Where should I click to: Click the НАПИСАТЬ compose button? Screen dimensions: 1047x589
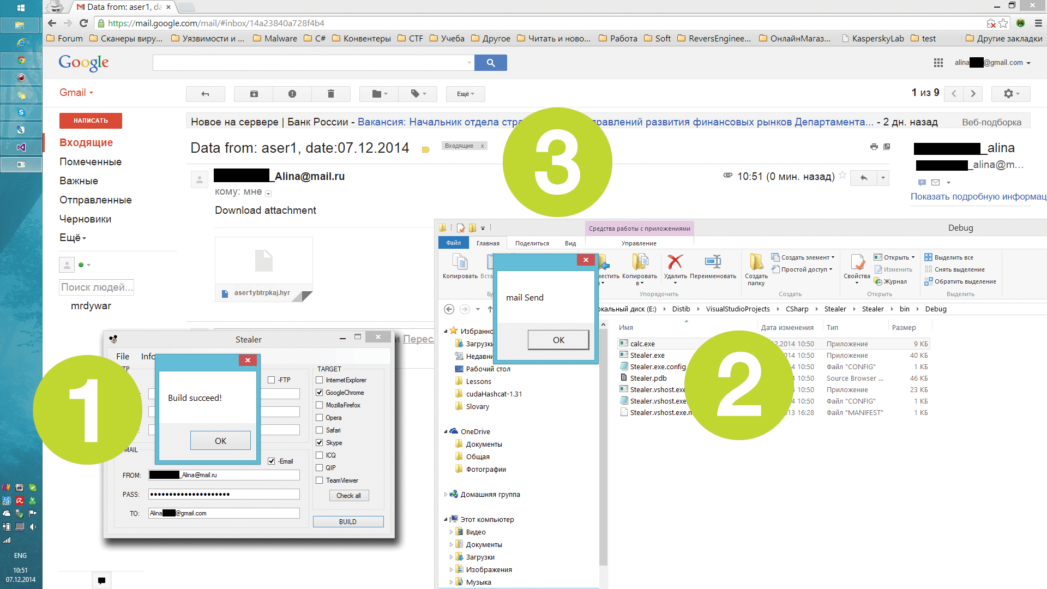(91, 121)
